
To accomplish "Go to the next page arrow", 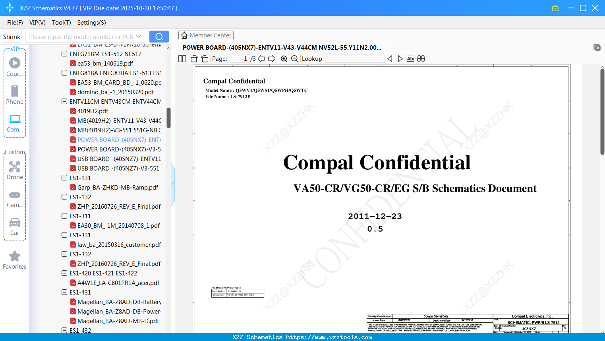I will click(x=272, y=59).
